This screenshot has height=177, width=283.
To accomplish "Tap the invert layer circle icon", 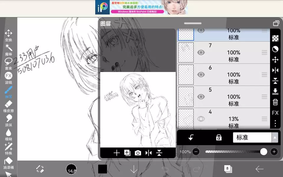I will click(275, 49).
